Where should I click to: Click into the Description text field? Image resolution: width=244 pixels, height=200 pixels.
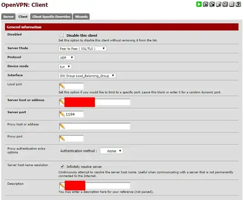pos(94,186)
